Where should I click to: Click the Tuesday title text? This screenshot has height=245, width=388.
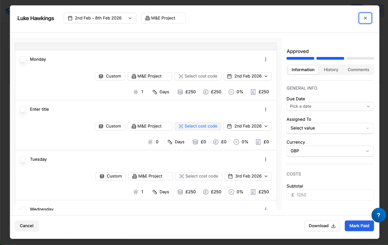[38, 159]
